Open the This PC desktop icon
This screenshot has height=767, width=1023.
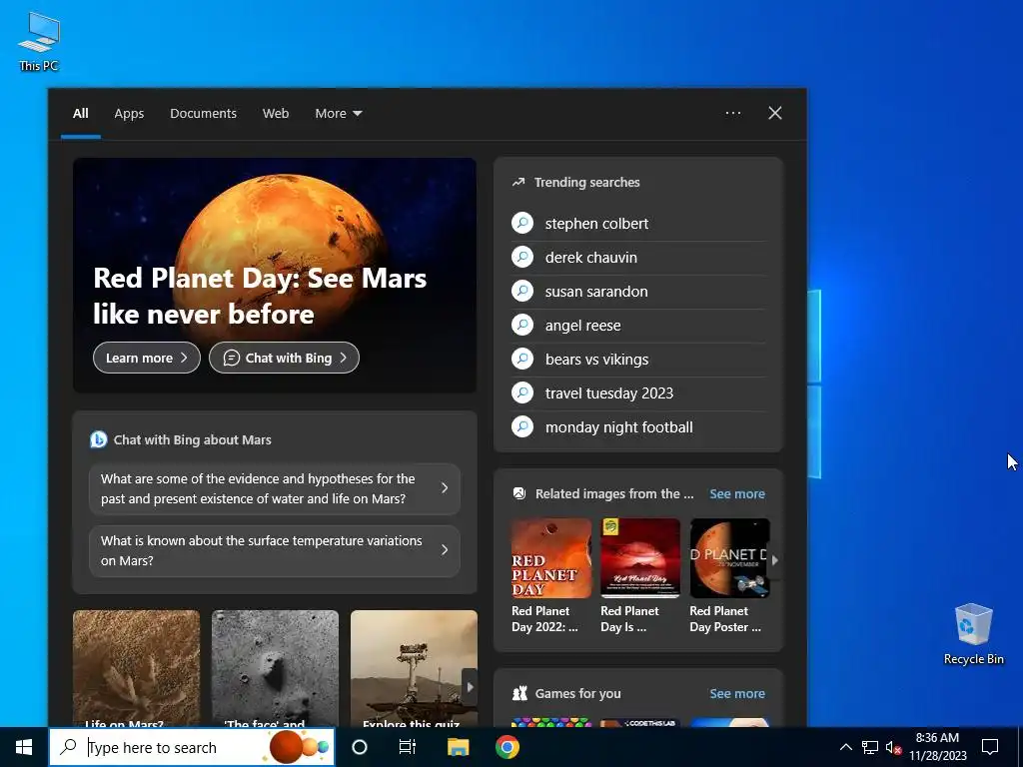(x=39, y=42)
